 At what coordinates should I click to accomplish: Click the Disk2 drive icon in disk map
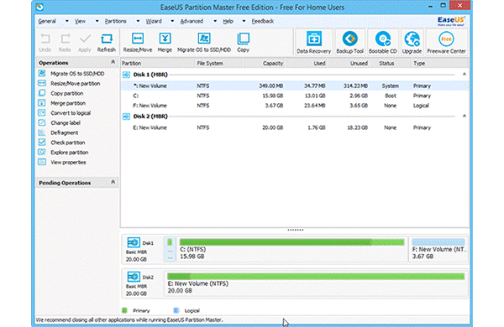point(134,277)
